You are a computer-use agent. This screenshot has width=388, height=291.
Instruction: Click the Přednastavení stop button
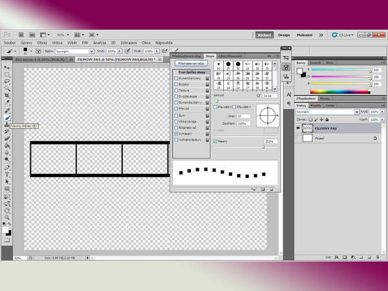tap(191, 64)
